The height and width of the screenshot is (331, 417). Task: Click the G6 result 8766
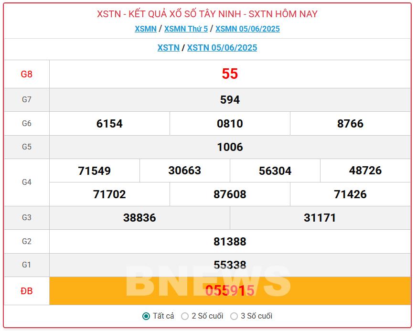point(350,124)
